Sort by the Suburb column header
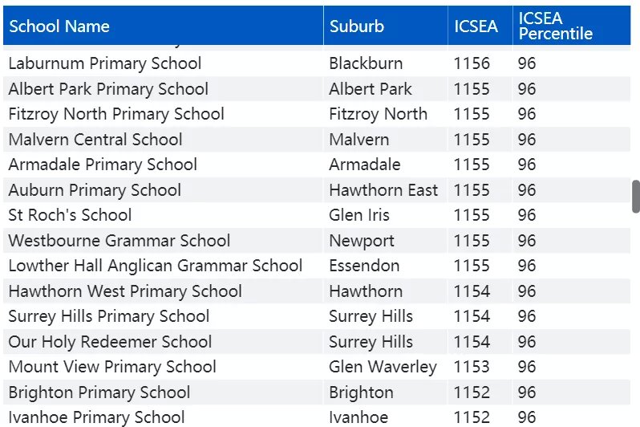This screenshot has width=640, height=427. (385, 26)
